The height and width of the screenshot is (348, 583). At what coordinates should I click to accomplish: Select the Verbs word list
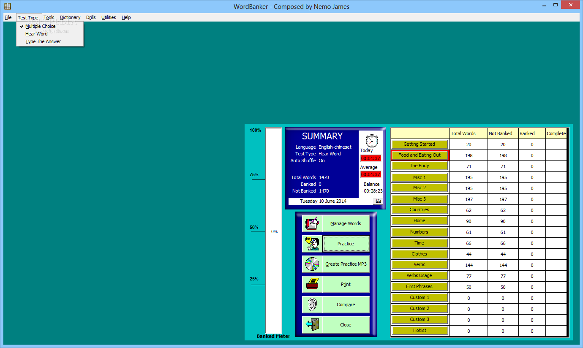tap(420, 265)
